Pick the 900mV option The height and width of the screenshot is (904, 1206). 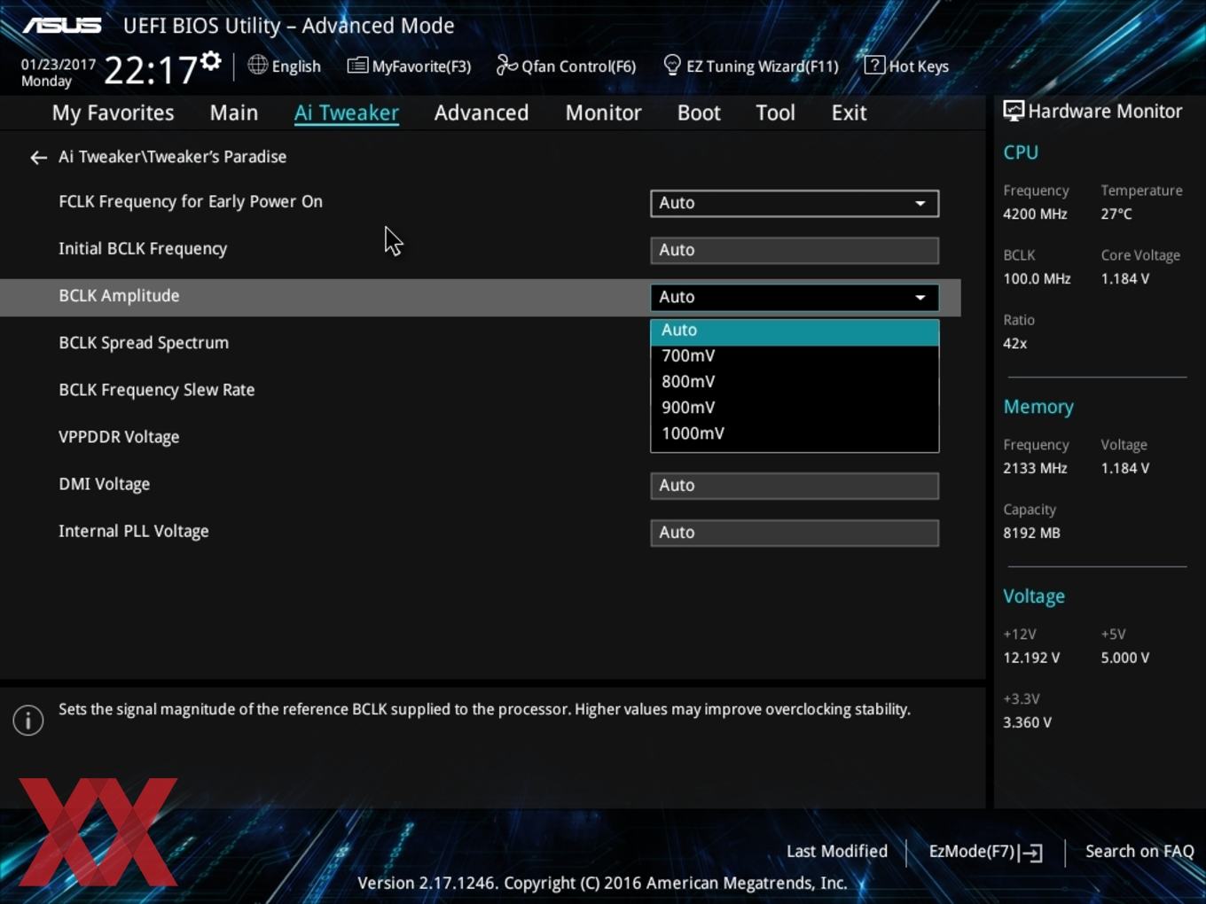[x=795, y=407]
